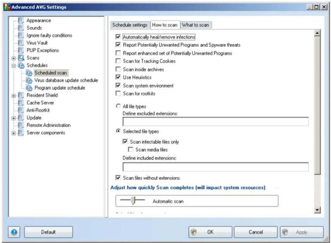Open the What to scan tab
This screenshot has width=331, height=243.
coord(196,25)
